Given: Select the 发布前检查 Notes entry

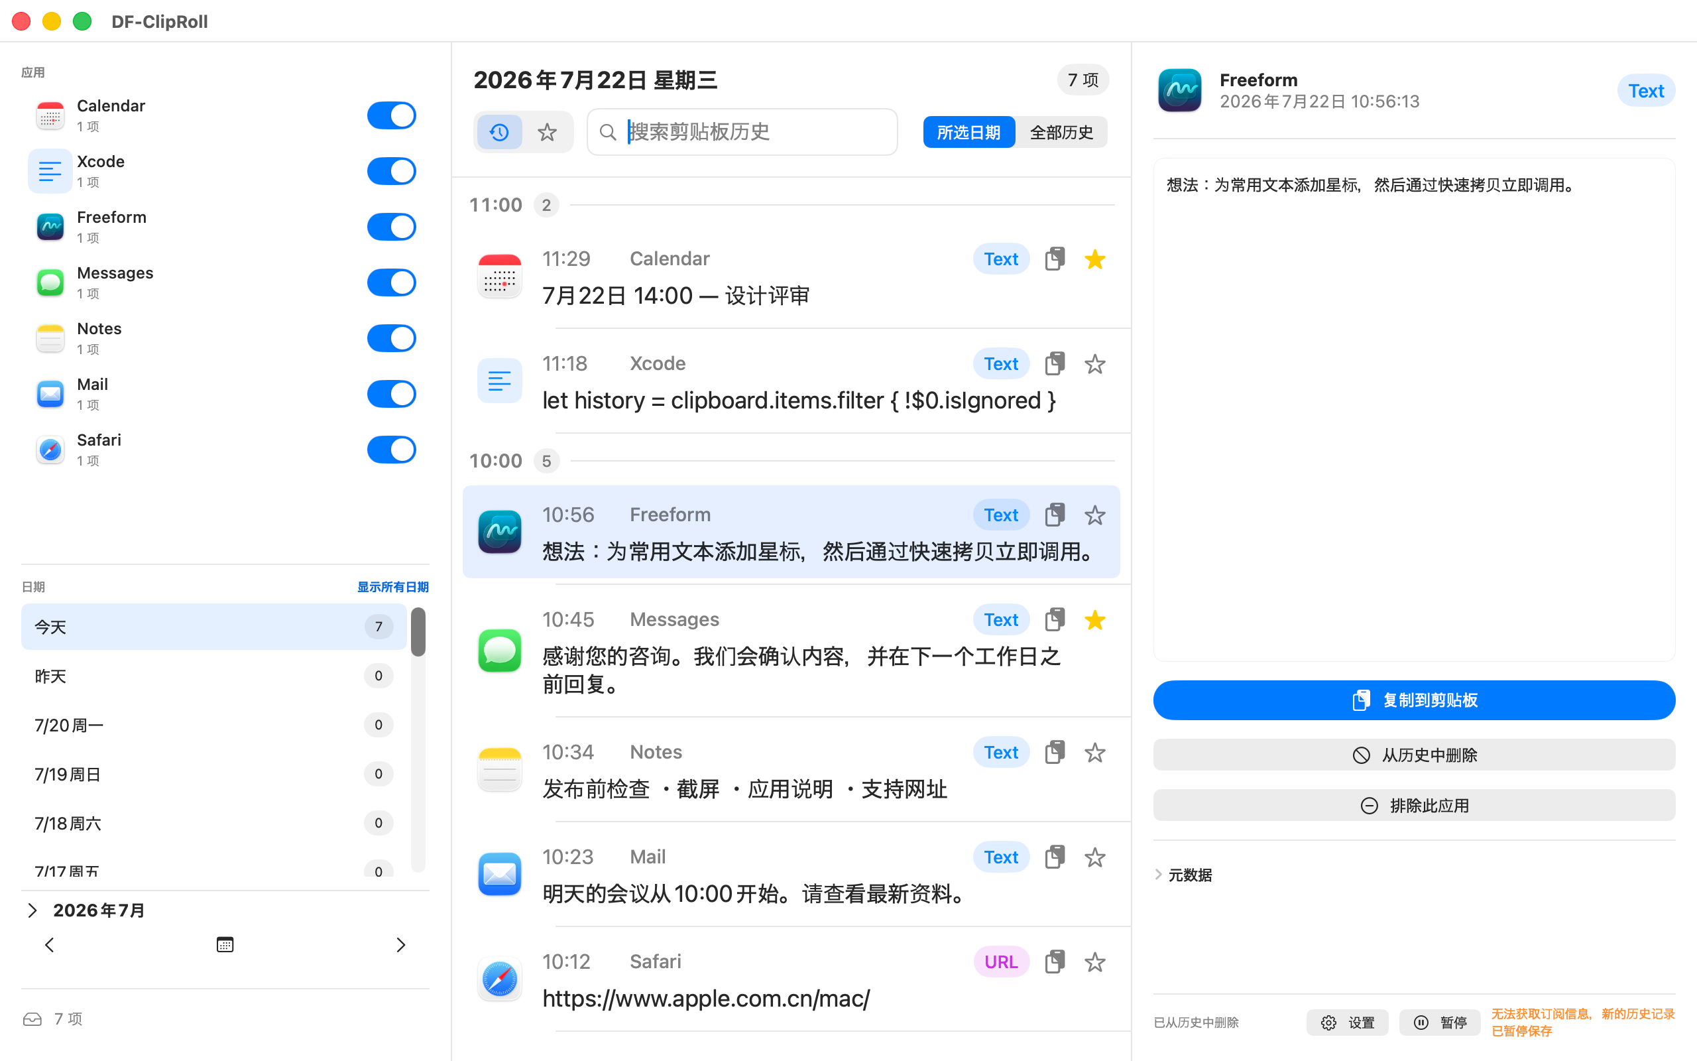Looking at the screenshot, I should 791,770.
